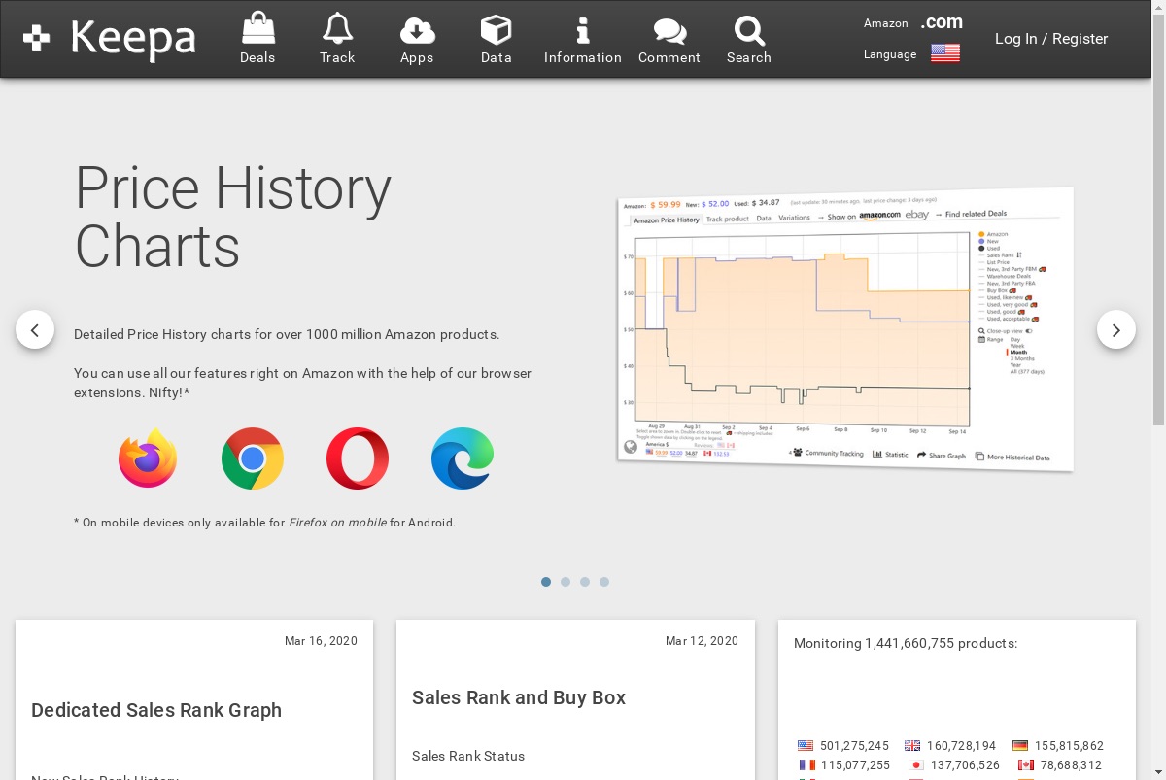Screen dimensions: 1166x780
Task: Click the UK flag count 160,728,194
Action: tap(950, 746)
